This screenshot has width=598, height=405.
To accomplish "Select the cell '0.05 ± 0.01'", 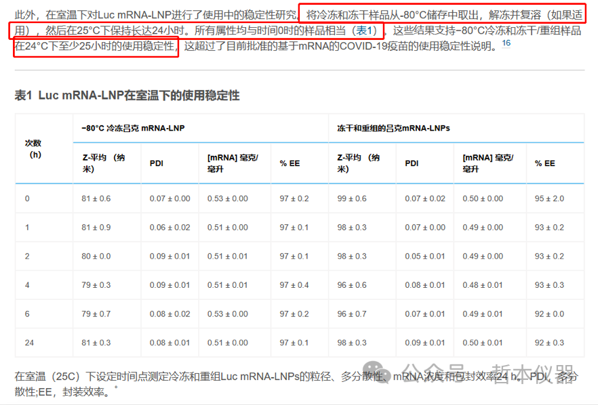I will coord(425,257).
